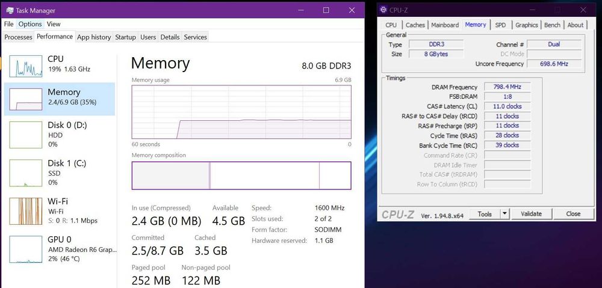Open the File menu in Task Manager
Image resolution: width=602 pixels, height=288 pixels.
tap(8, 24)
